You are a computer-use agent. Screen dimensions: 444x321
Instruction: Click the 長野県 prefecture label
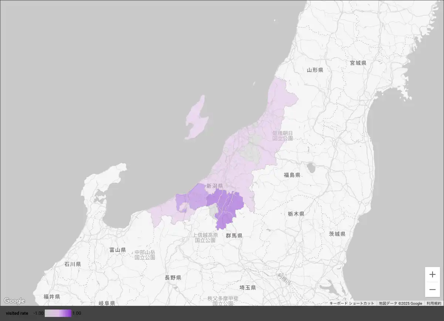(x=173, y=277)
